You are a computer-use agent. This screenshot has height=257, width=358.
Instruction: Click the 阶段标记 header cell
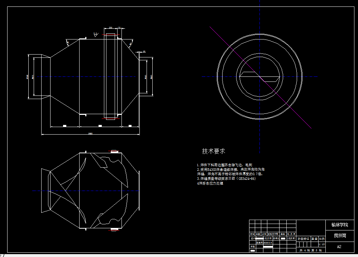coord(304,239)
